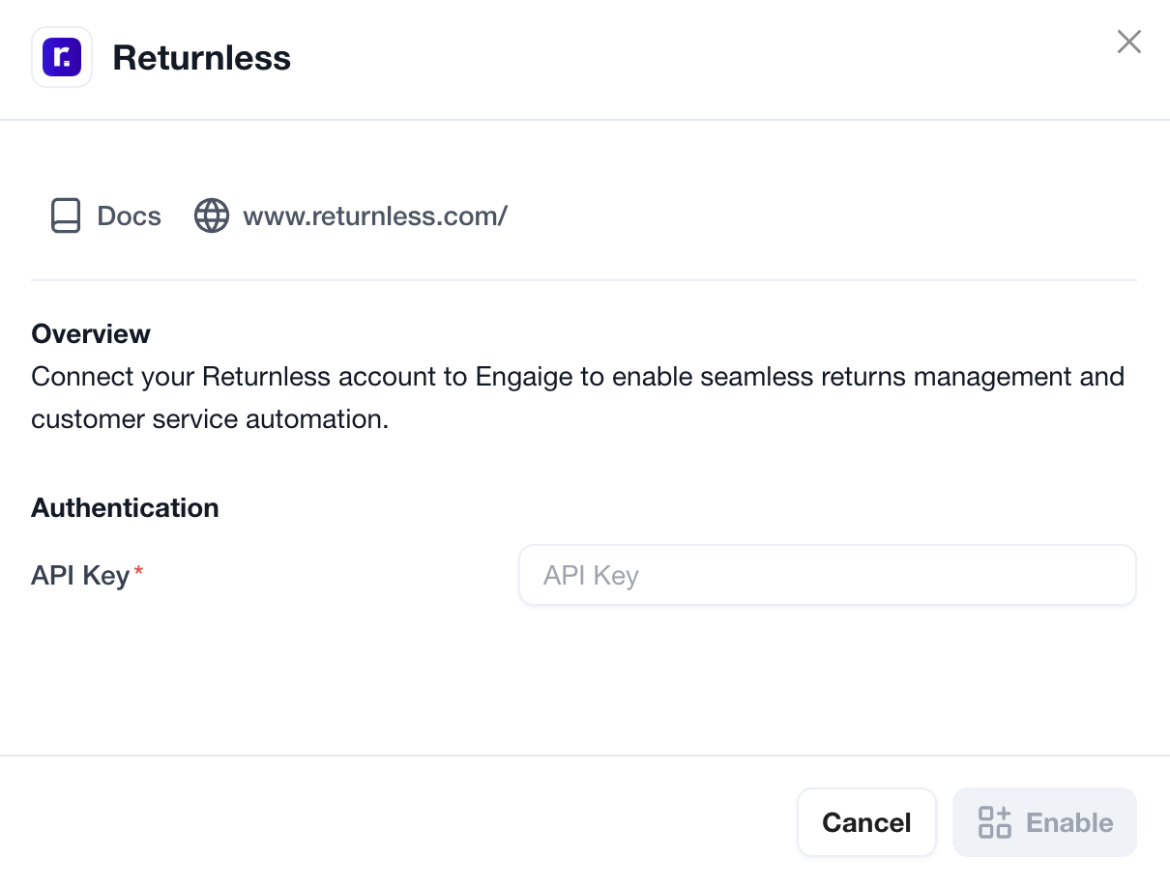Click the API Key field label
The height and width of the screenshot is (887, 1170).
tap(80, 576)
